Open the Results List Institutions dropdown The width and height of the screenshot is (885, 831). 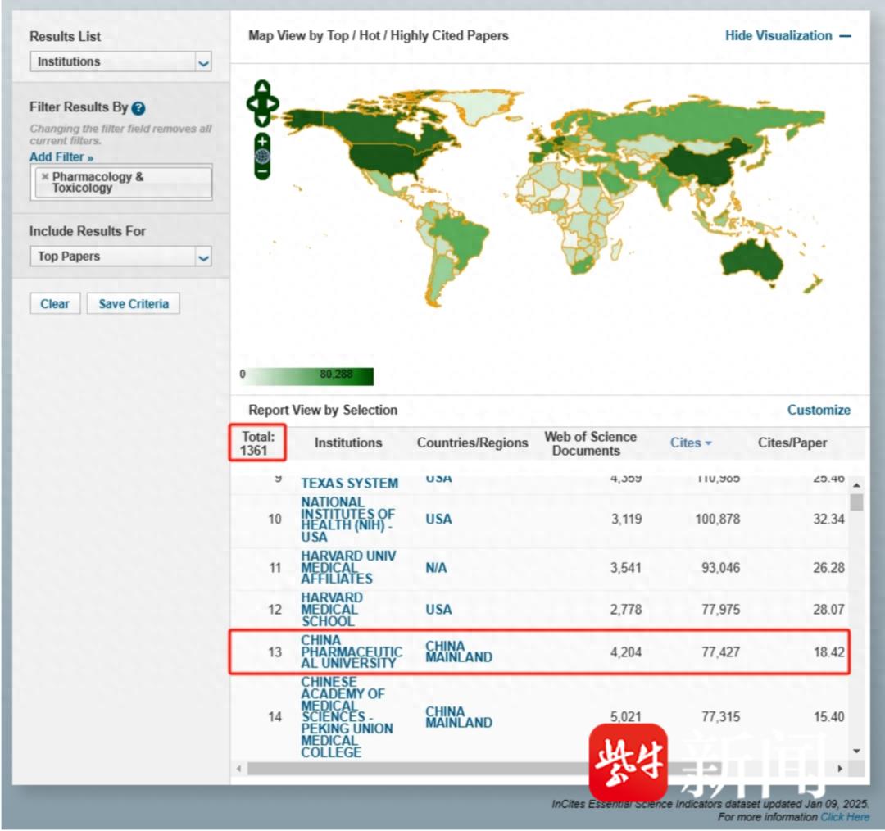pyautogui.click(x=120, y=61)
